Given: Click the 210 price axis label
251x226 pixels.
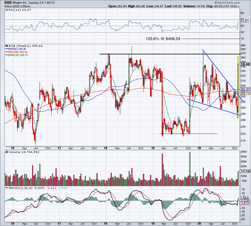Looking at the screenshot, I should (x=243, y=141).
